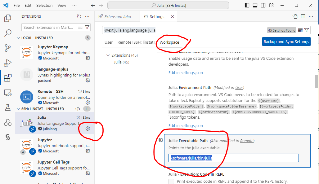Open the Edit menu
Screen dimensions: 319x184
[28, 6]
